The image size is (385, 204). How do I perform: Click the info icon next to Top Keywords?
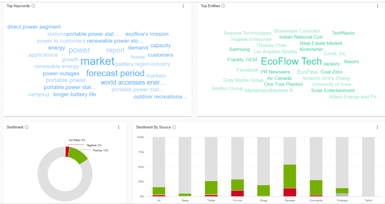(x=33, y=6)
